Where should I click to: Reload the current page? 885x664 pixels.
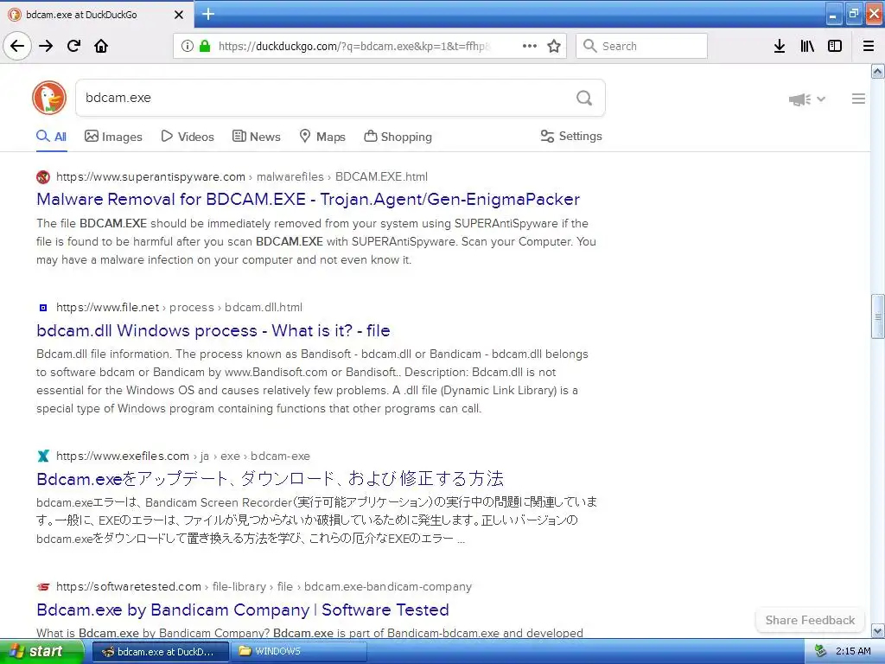(73, 46)
